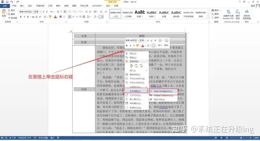
Task: Toggle Superscript formatting in the ribbon
Action: (x=40, y=17)
